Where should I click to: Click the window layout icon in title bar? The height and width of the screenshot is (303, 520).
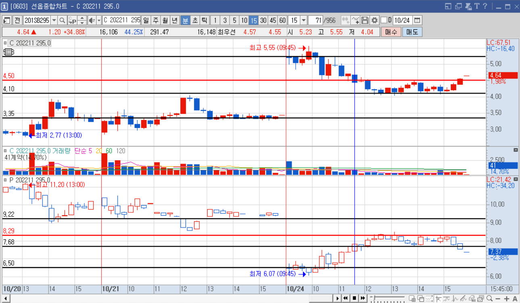click(448, 6)
